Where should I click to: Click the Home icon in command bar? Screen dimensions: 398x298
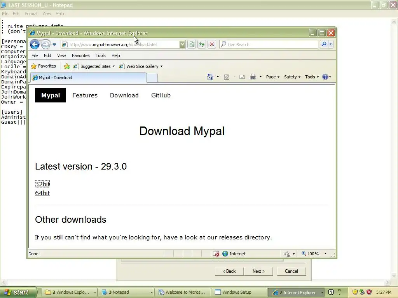pyautogui.click(x=210, y=77)
